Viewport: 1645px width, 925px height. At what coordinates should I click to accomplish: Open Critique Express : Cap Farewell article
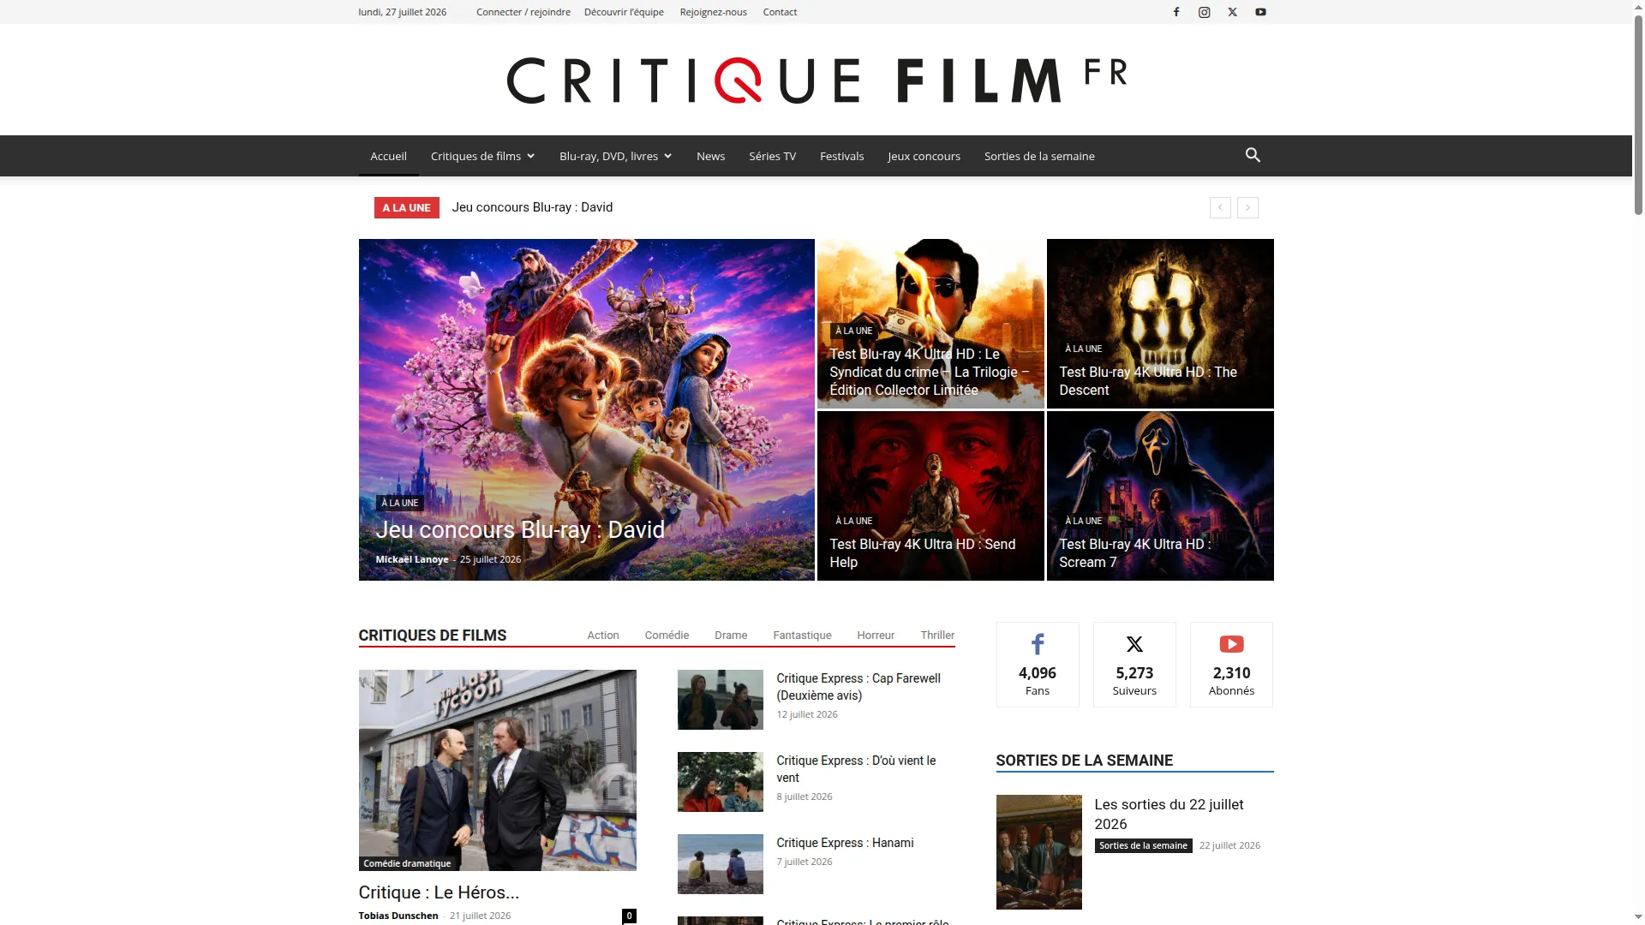pos(858,687)
